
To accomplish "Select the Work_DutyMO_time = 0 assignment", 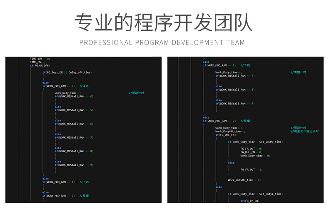I will (244, 180).
